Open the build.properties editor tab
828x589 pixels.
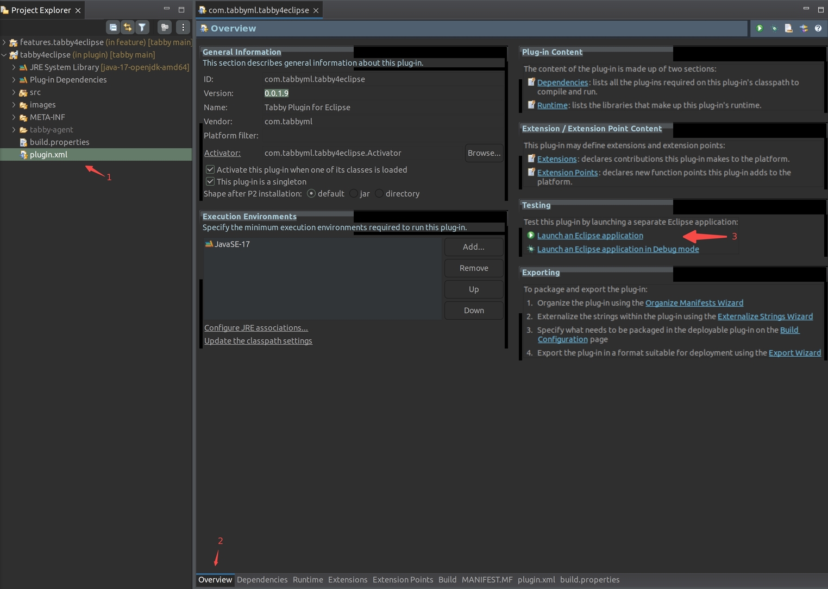click(x=589, y=580)
